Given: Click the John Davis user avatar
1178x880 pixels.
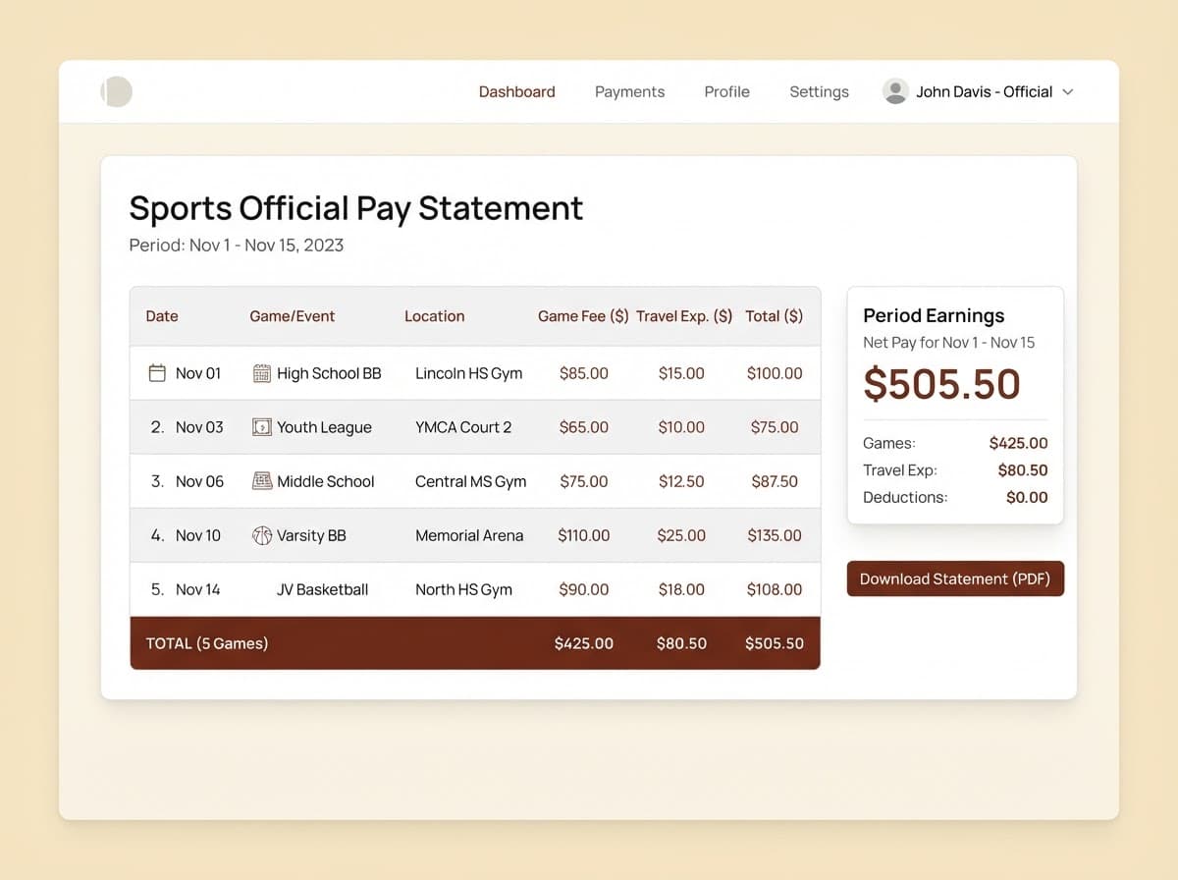Looking at the screenshot, I should pyautogui.click(x=895, y=91).
